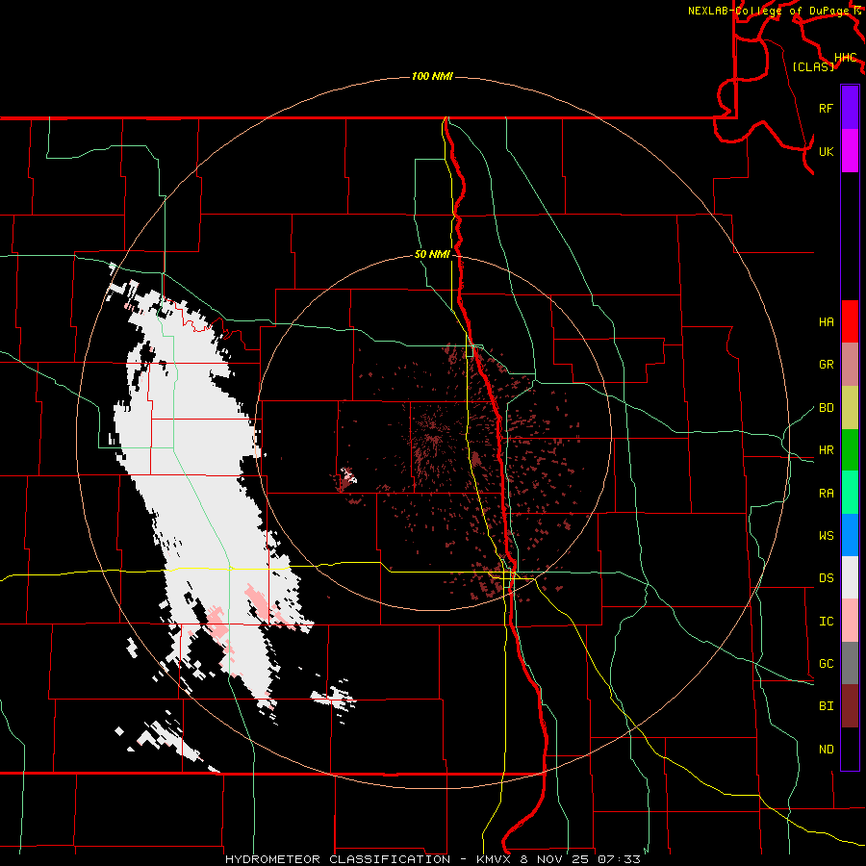
Task: Click the IC light pink color swatch
Action: pos(850,621)
